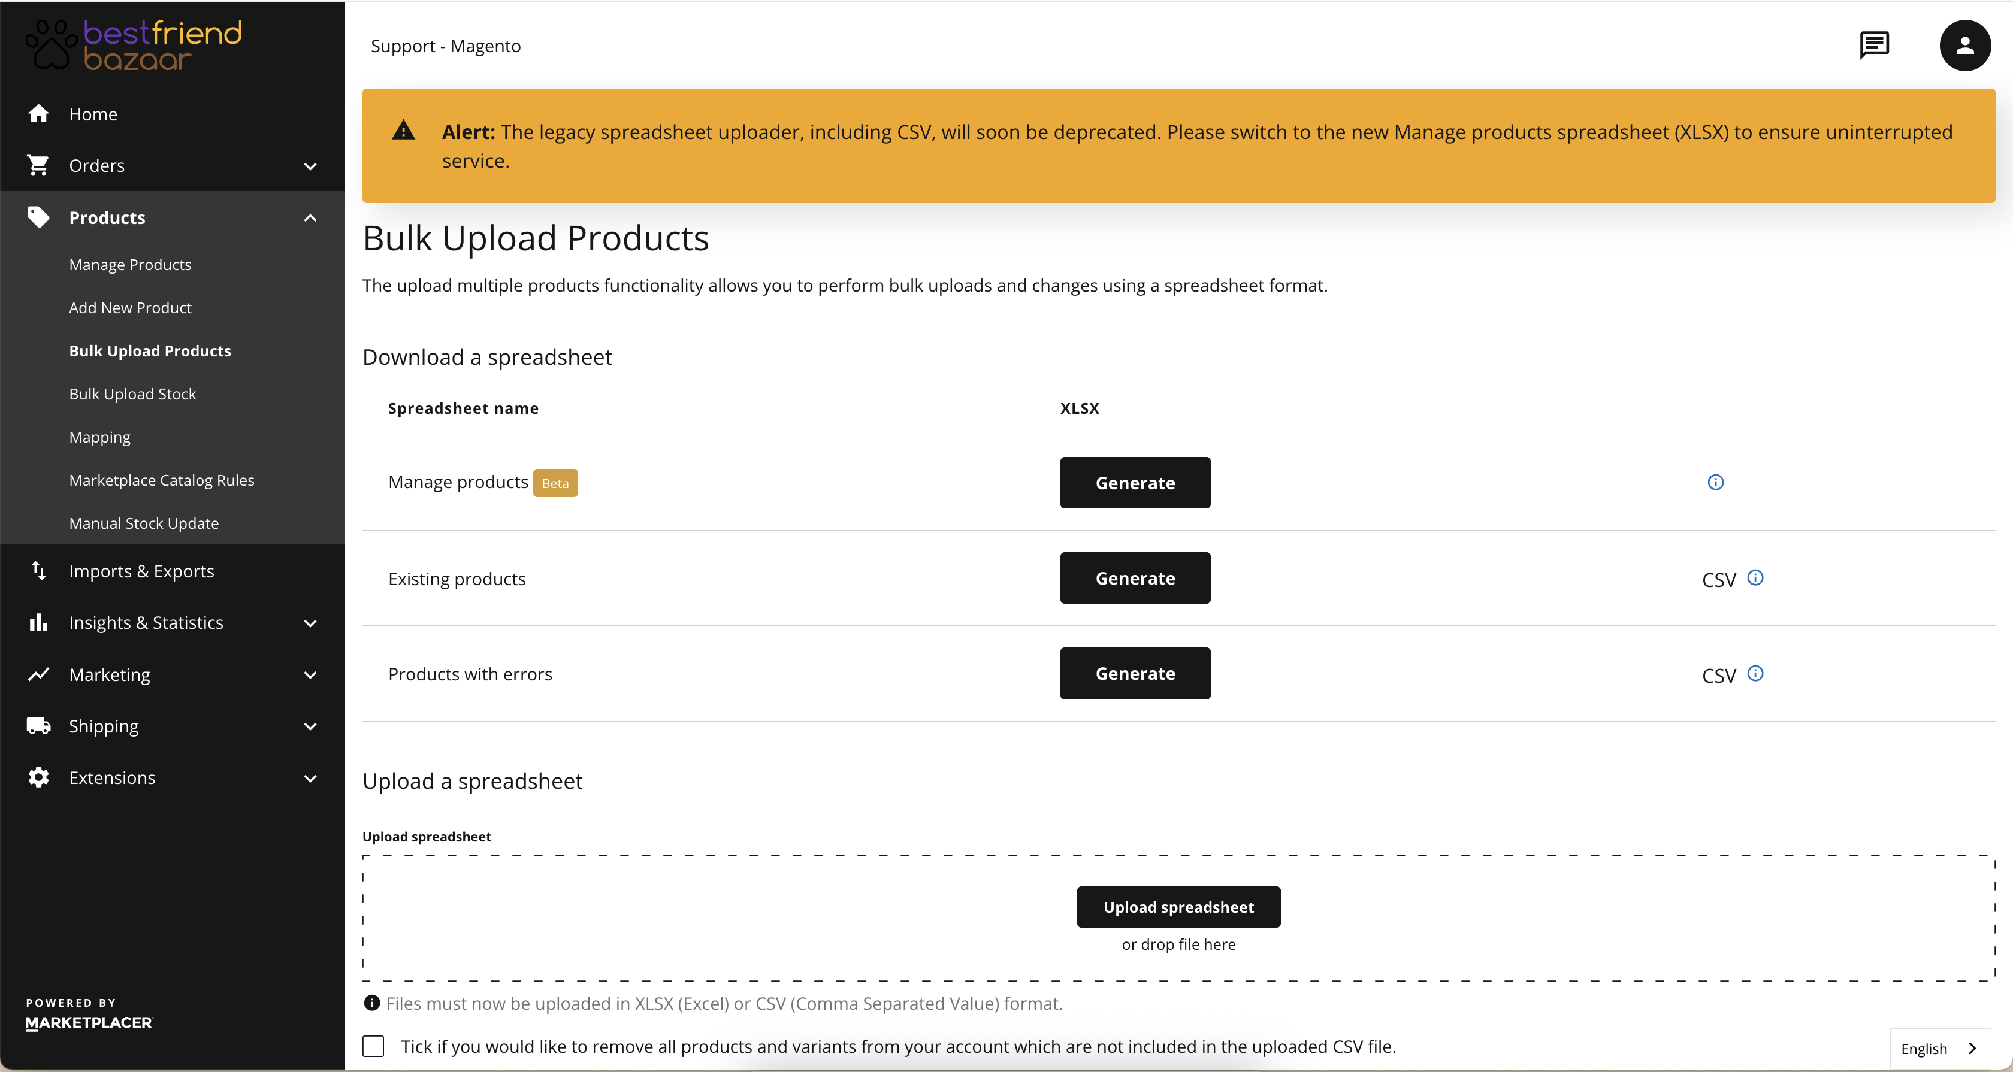Click the Marketing sidebar label
2013x1072 pixels.
tap(110, 675)
